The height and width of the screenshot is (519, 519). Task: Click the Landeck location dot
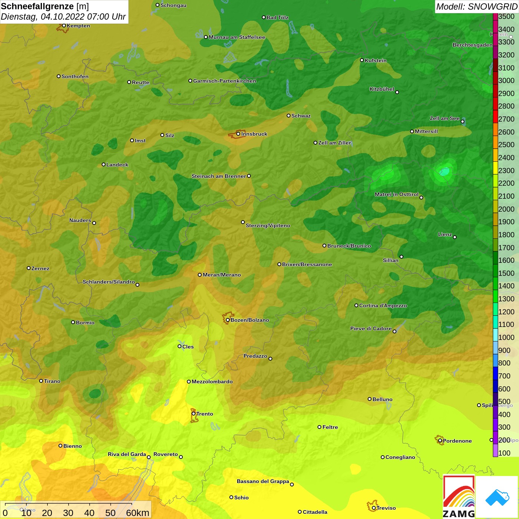(x=103, y=164)
